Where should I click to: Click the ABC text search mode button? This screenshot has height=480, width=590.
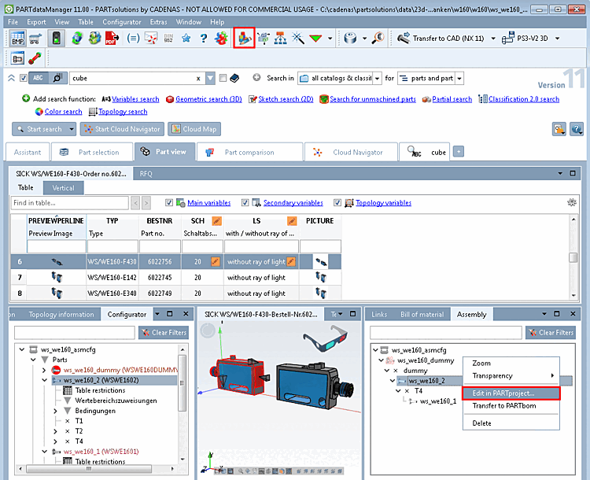[38, 78]
